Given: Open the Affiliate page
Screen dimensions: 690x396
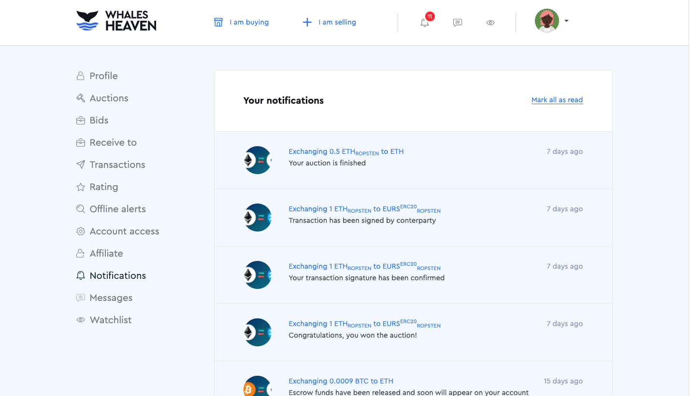Looking at the screenshot, I should (x=106, y=253).
